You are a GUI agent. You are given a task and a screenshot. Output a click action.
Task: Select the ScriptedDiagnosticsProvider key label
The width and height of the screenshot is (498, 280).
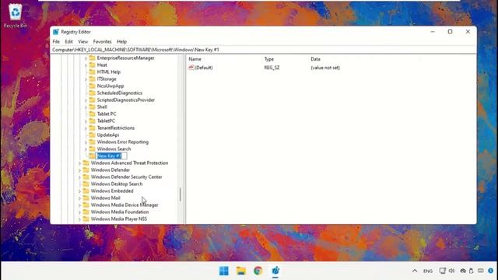(126, 100)
